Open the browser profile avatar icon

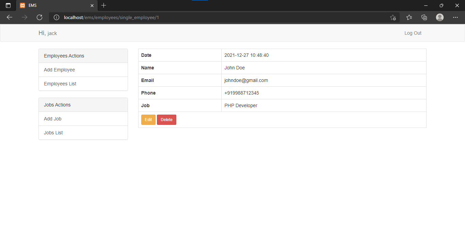pos(439,17)
